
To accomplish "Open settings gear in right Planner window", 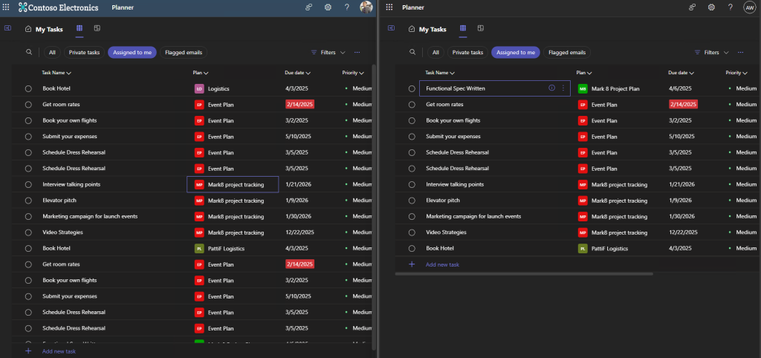I will [711, 7].
